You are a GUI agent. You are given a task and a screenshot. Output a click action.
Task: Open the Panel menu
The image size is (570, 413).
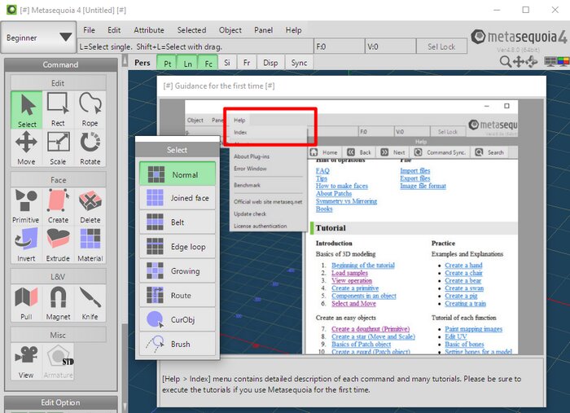tap(263, 30)
